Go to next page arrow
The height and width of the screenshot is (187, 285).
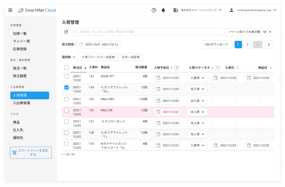point(269,44)
